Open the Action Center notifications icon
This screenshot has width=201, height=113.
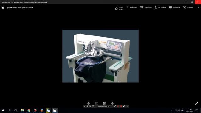click(197, 110)
